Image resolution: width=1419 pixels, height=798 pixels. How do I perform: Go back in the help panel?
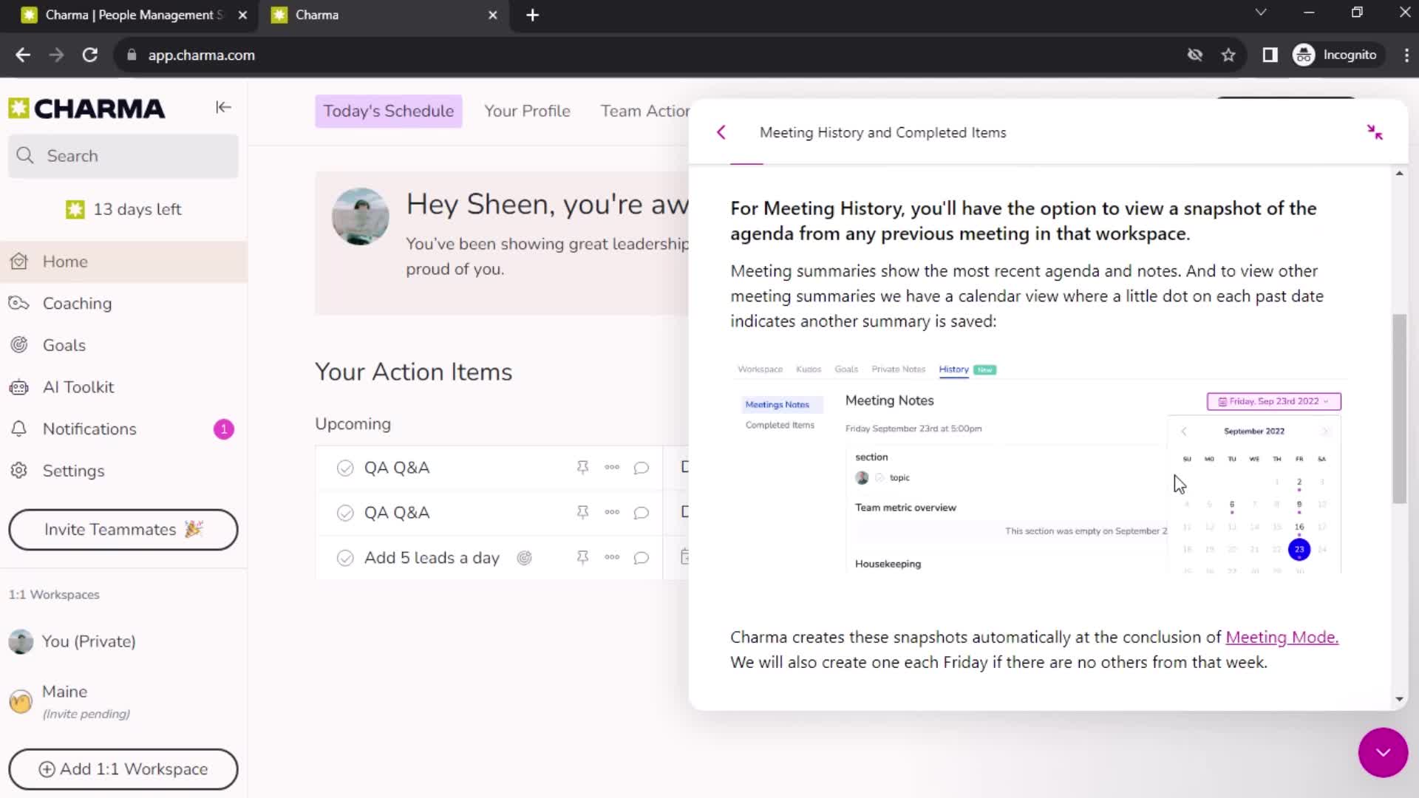pyautogui.click(x=721, y=132)
